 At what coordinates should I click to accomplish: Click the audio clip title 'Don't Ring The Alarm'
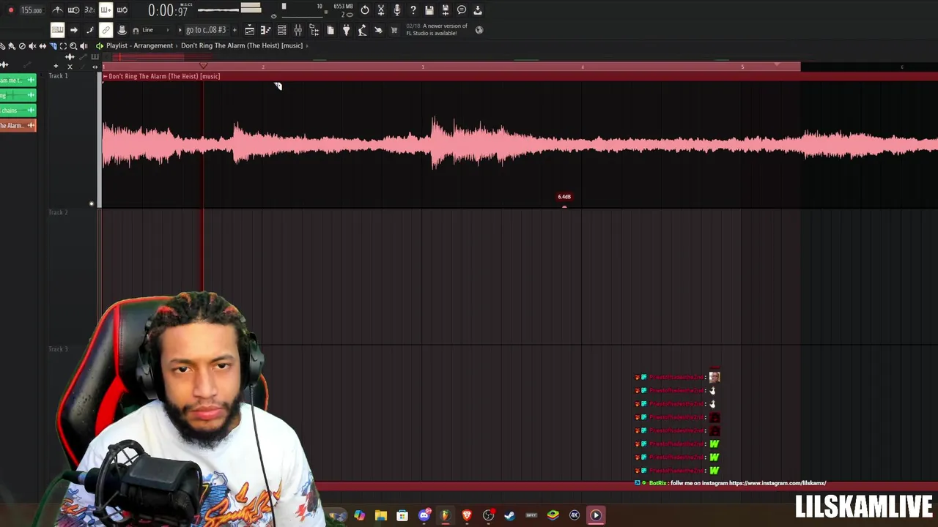point(163,76)
